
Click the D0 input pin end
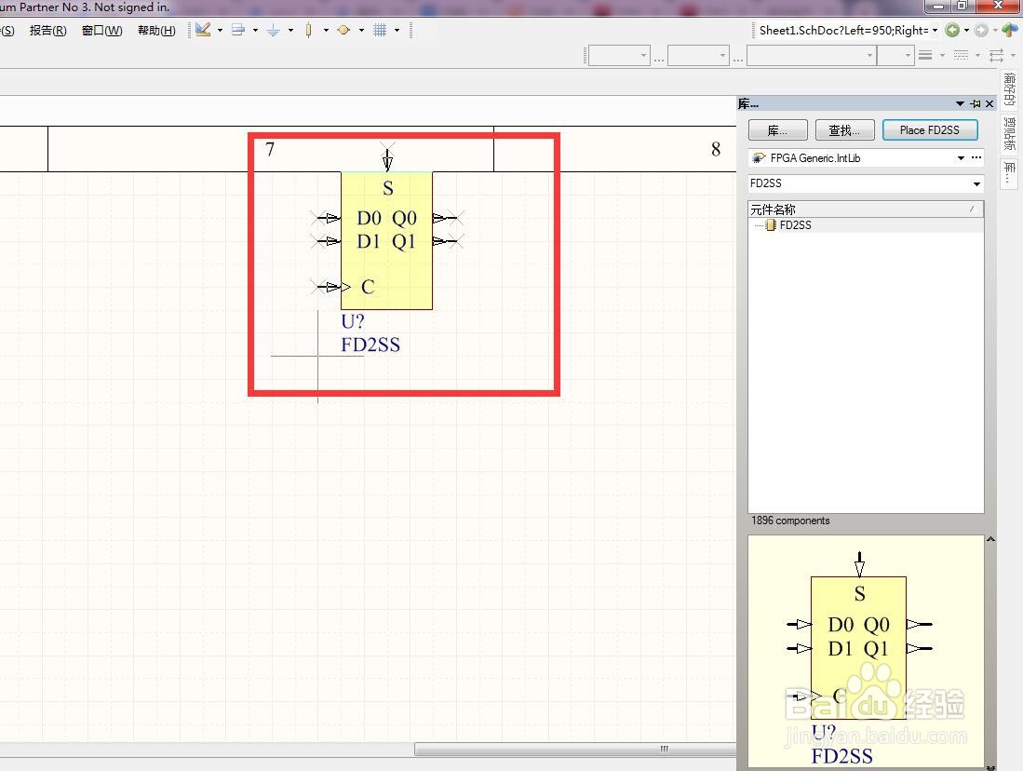[319, 218]
